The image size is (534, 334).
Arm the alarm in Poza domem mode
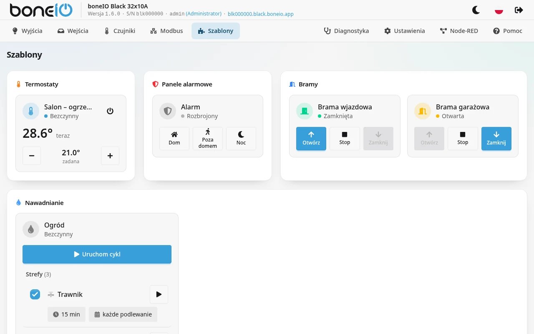click(x=208, y=139)
